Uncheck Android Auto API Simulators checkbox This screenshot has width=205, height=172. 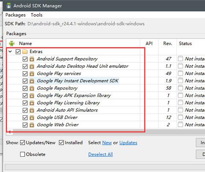click(x=25, y=110)
